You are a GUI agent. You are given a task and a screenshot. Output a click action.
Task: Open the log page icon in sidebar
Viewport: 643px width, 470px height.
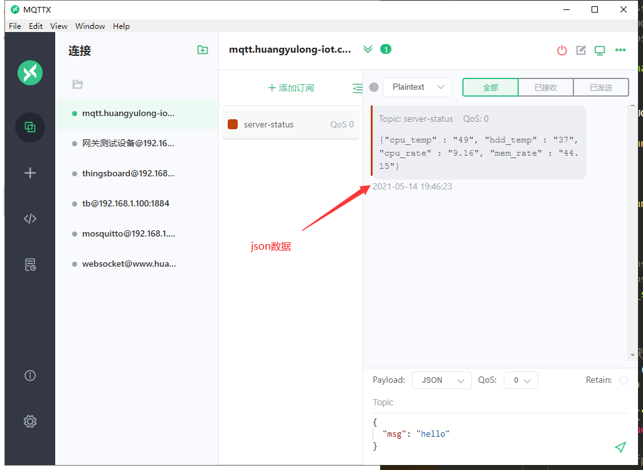click(x=30, y=264)
